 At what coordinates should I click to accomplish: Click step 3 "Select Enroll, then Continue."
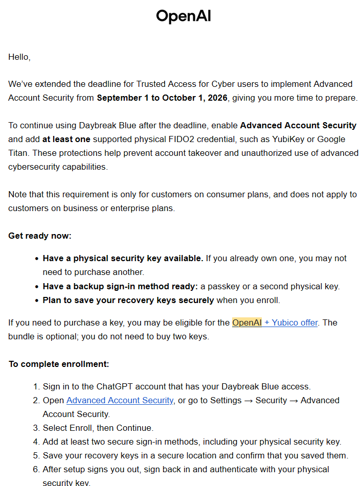(98, 428)
